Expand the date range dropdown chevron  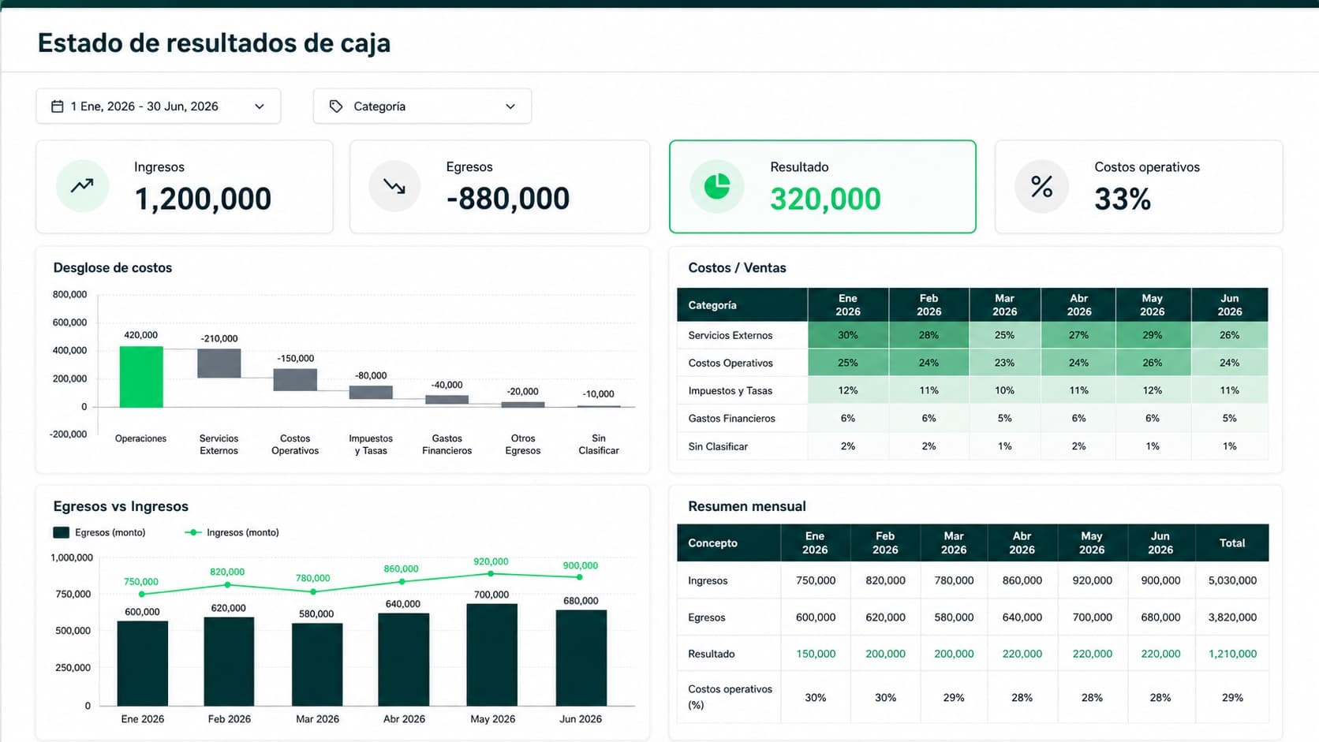tap(260, 106)
